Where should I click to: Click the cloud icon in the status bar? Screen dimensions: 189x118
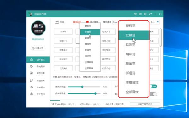53,104
